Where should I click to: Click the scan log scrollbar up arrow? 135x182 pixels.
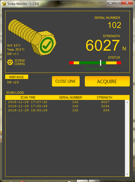click(x=127, y=102)
